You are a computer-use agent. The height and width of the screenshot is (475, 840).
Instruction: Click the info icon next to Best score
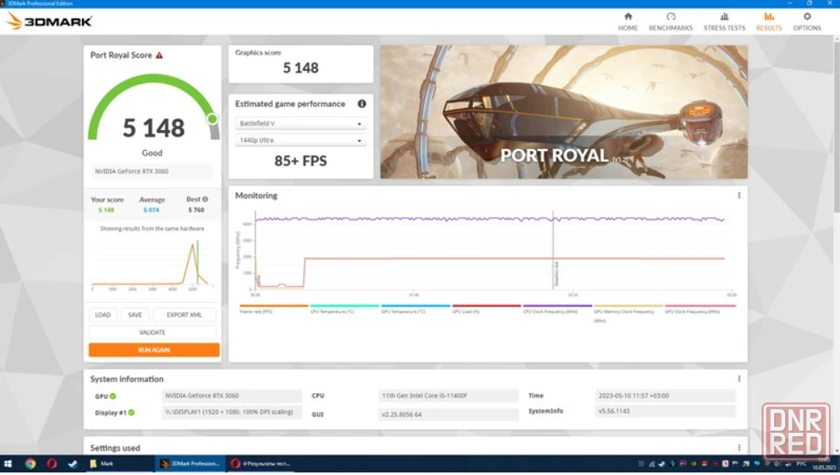tap(205, 200)
